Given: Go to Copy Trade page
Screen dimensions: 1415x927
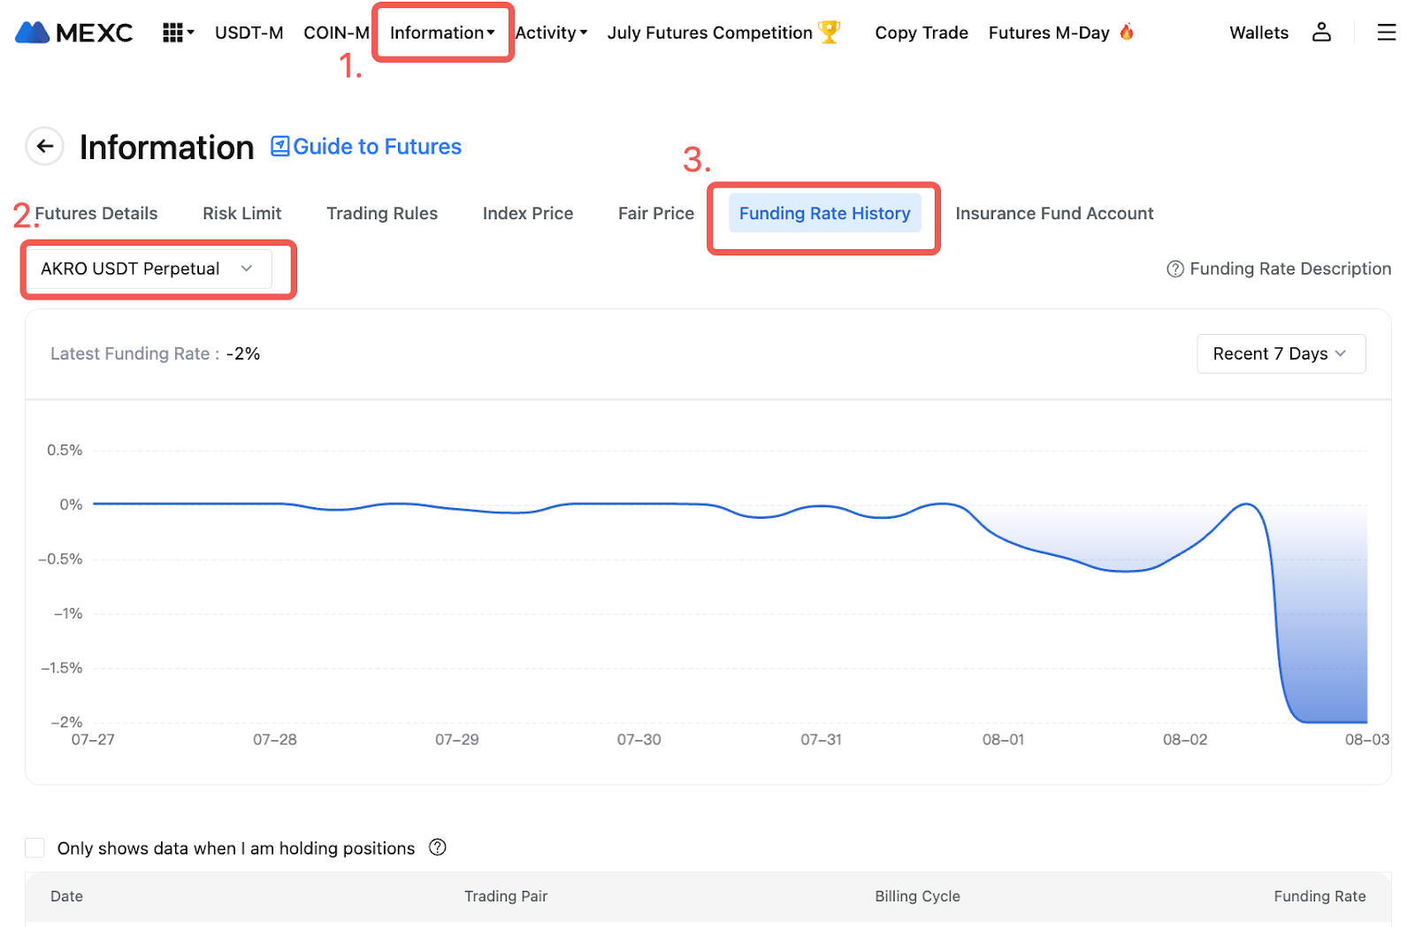Looking at the screenshot, I should click(921, 33).
